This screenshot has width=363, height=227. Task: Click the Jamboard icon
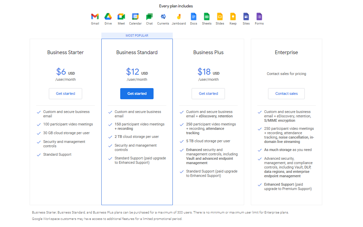pos(179,16)
